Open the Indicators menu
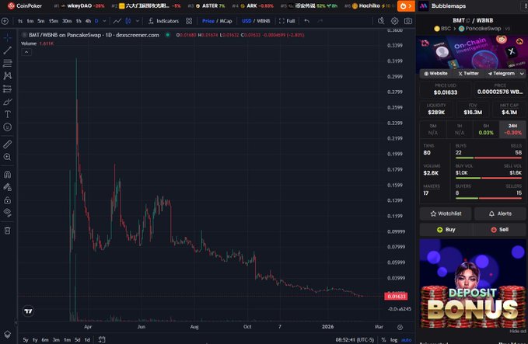The image size is (528, 344). coord(163,21)
